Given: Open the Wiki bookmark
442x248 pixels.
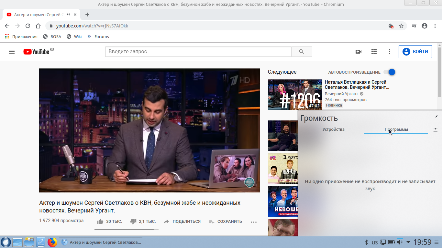Looking at the screenshot, I should tap(74, 36).
